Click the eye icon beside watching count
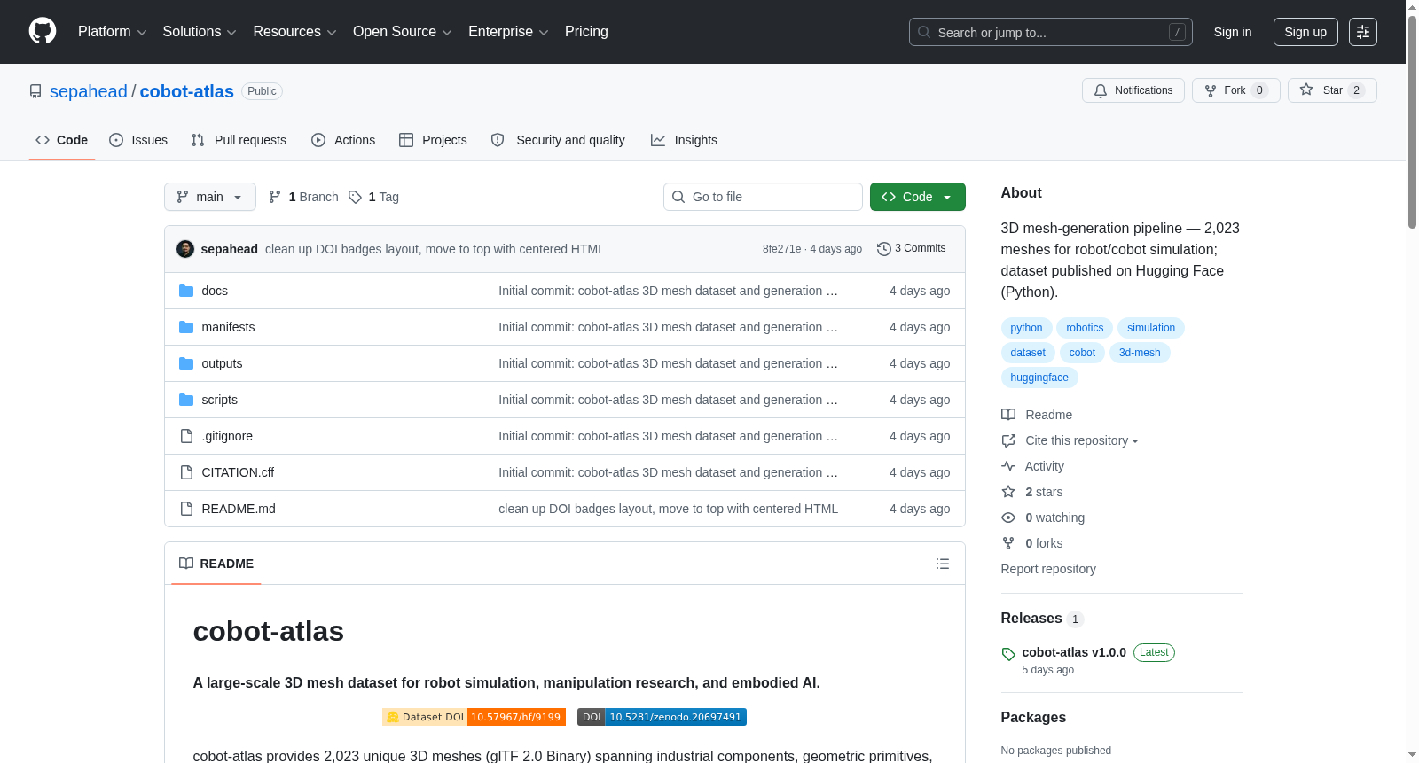Screen dimensions: 1419x763 pos(1008,518)
